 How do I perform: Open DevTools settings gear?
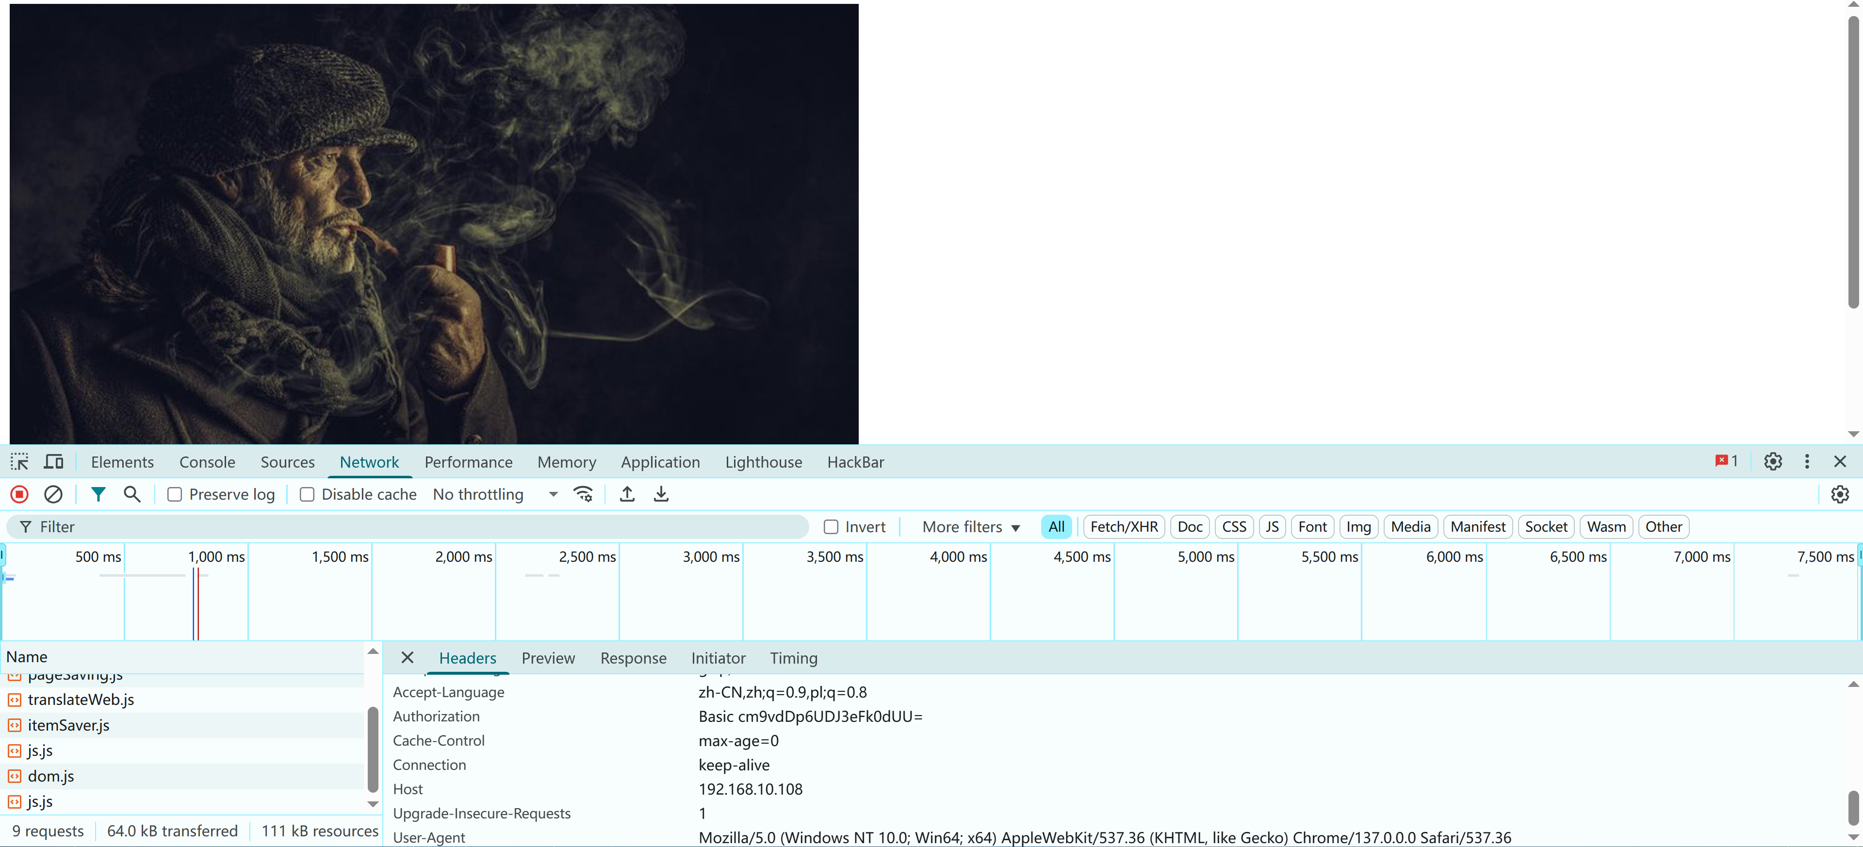[1773, 461]
